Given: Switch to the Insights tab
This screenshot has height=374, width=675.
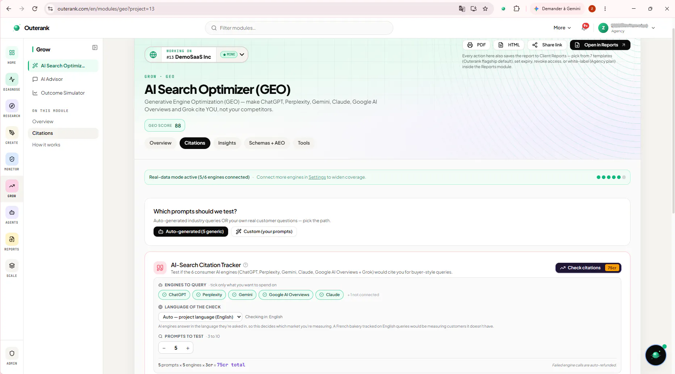Looking at the screenshot, I should (x=227, y=143).
